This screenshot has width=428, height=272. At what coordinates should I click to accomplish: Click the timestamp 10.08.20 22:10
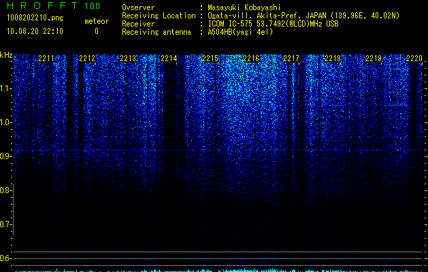[x=35, y=31]
